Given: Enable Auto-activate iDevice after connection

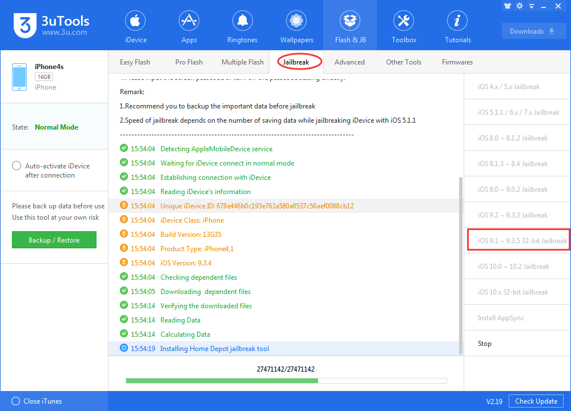Looking at the screenshot, I should click(17, 166).
